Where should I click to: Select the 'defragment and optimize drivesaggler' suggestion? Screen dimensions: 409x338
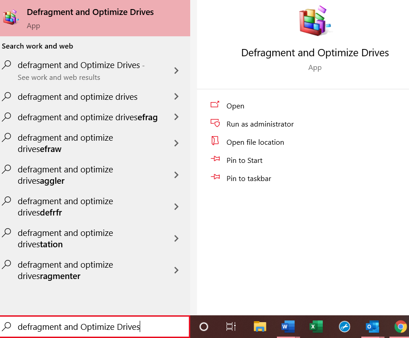95,175
